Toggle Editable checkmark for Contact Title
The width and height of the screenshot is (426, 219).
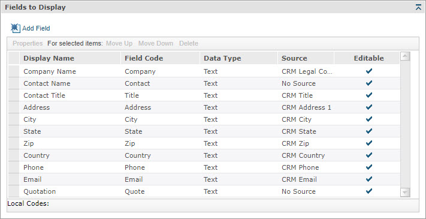point(368,95)
